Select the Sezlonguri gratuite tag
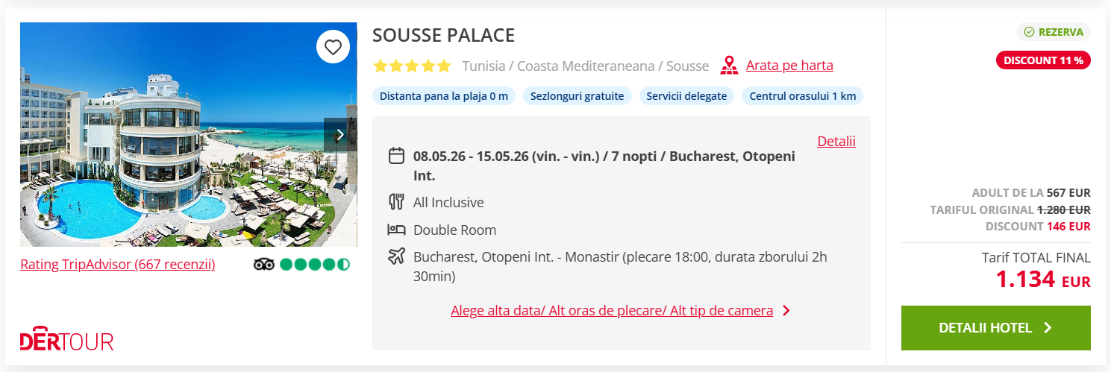This screenshot has width=1111, height=372. 578,96
